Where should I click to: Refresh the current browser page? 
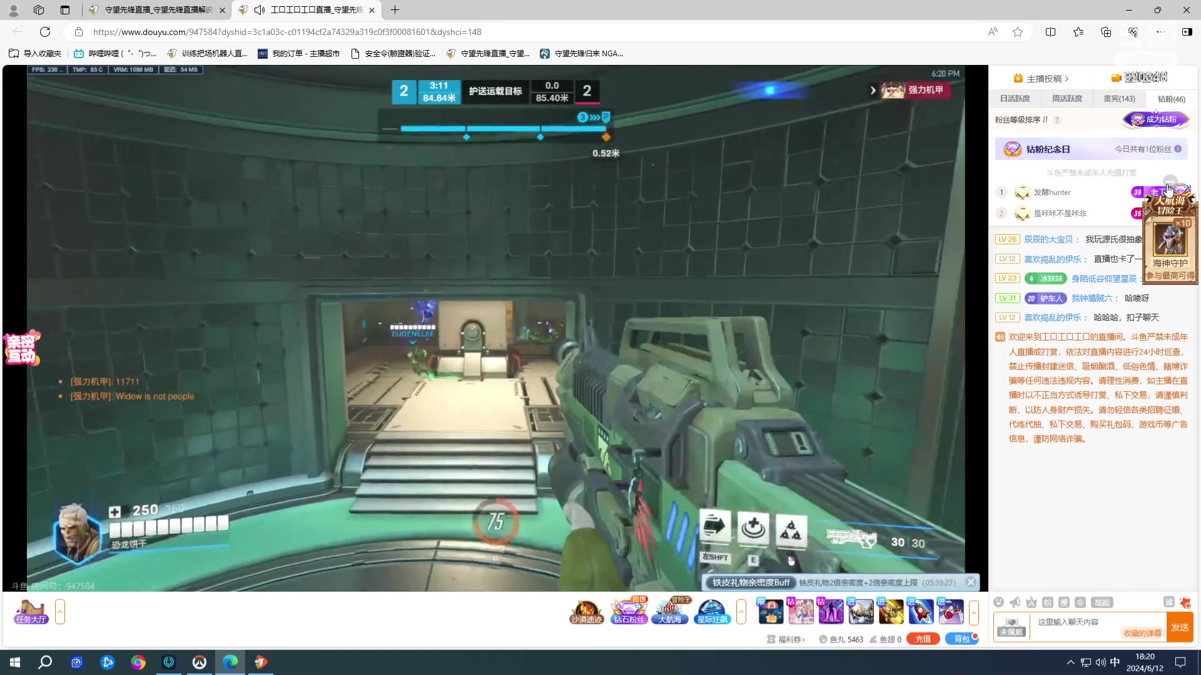tap(45, 32)
